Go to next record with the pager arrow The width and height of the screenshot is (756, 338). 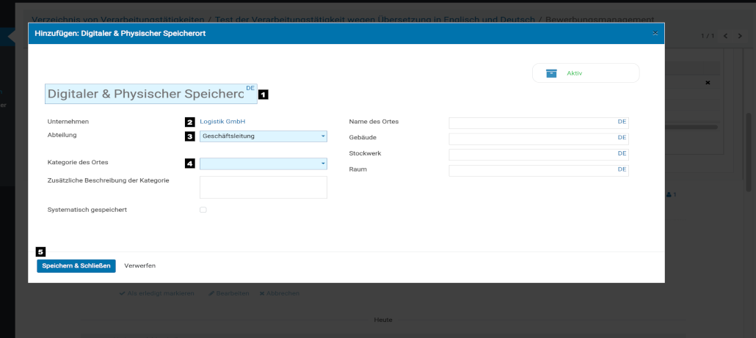click(738, 35)
